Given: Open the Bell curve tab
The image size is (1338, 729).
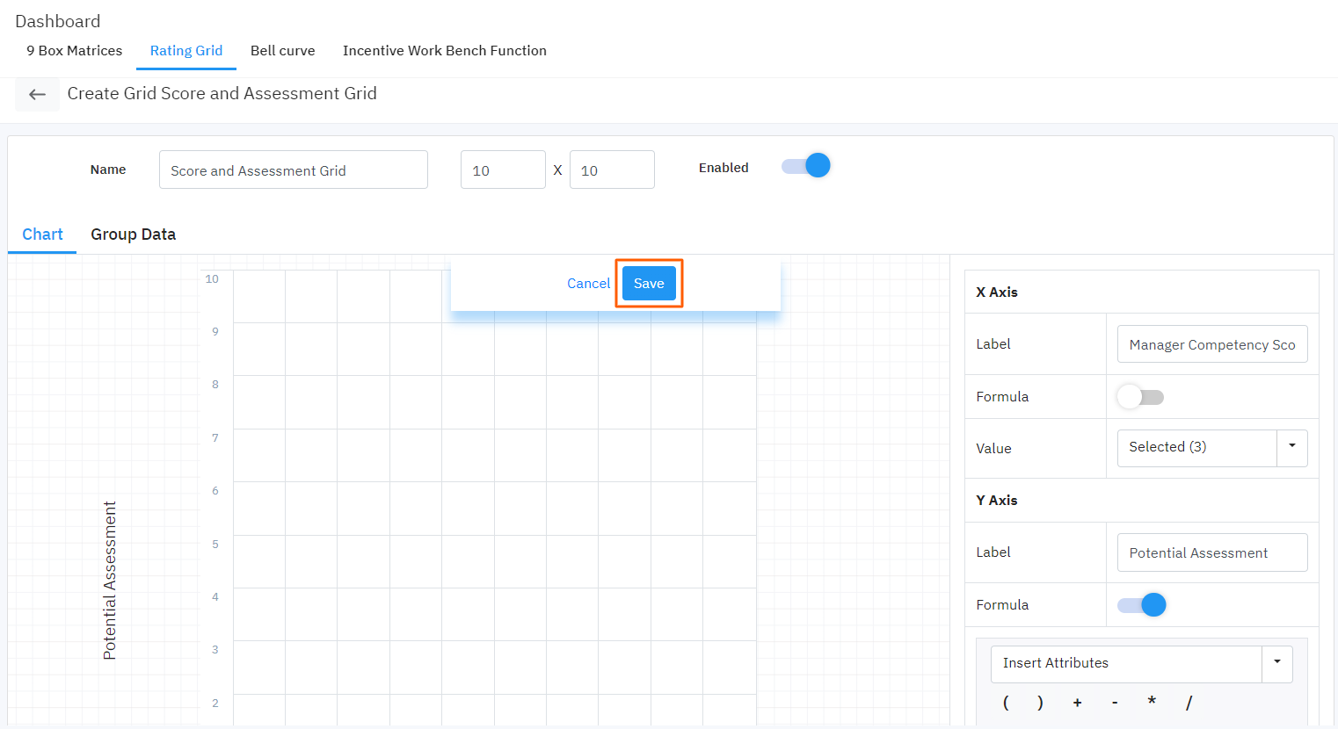Looking at the screenshot, I should coord(282,50).
